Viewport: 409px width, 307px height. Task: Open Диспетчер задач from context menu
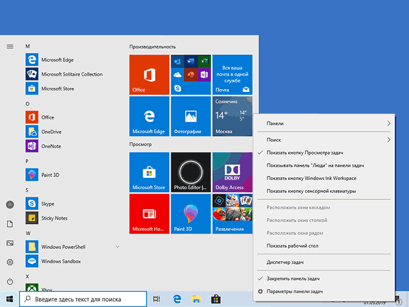(x=324, y=262)
